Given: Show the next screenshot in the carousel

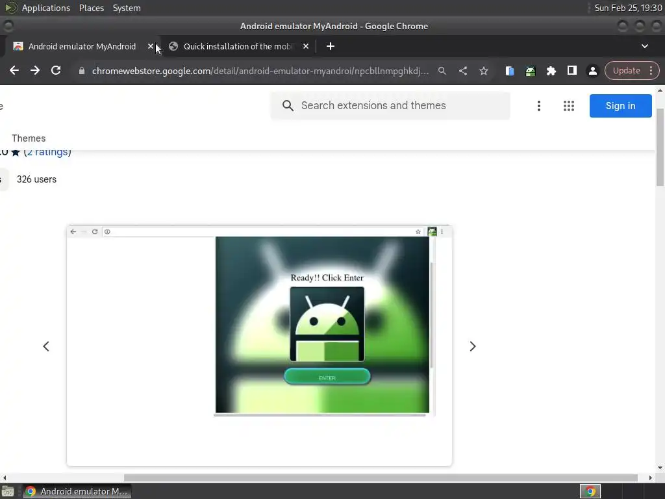Looking at the screenshot, I should (473, 346).
